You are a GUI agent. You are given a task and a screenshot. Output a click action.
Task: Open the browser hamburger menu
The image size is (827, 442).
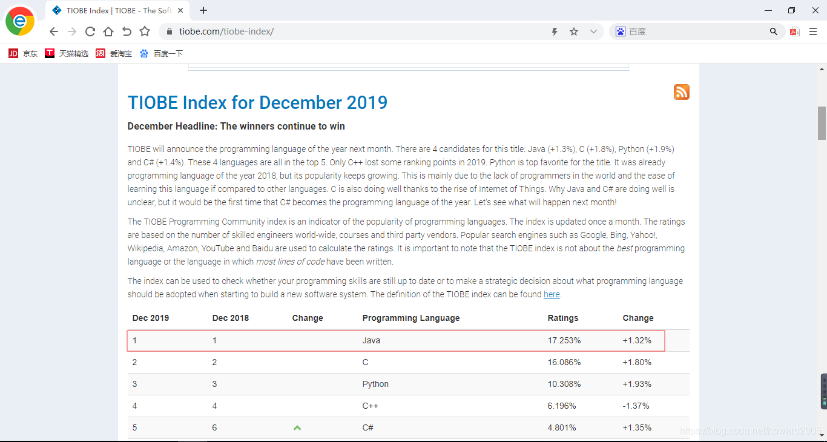(x=813, y=31)
